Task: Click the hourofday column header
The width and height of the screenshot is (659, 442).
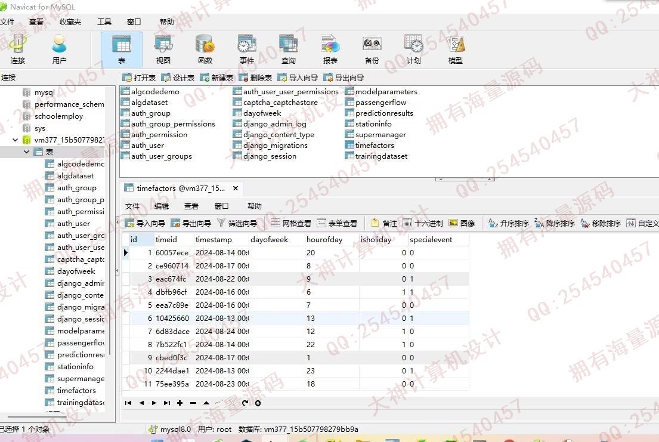Action: (x=324, y=239)
